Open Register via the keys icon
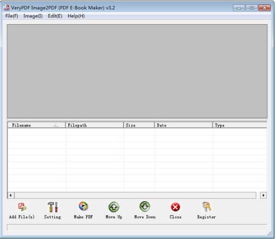Viewport: 276px width, 239px height. pyautogui.click(x=206, y=206)
